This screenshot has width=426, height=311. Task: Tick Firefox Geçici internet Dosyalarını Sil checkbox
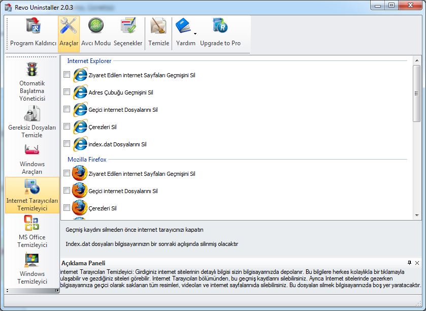click(67, 190)
